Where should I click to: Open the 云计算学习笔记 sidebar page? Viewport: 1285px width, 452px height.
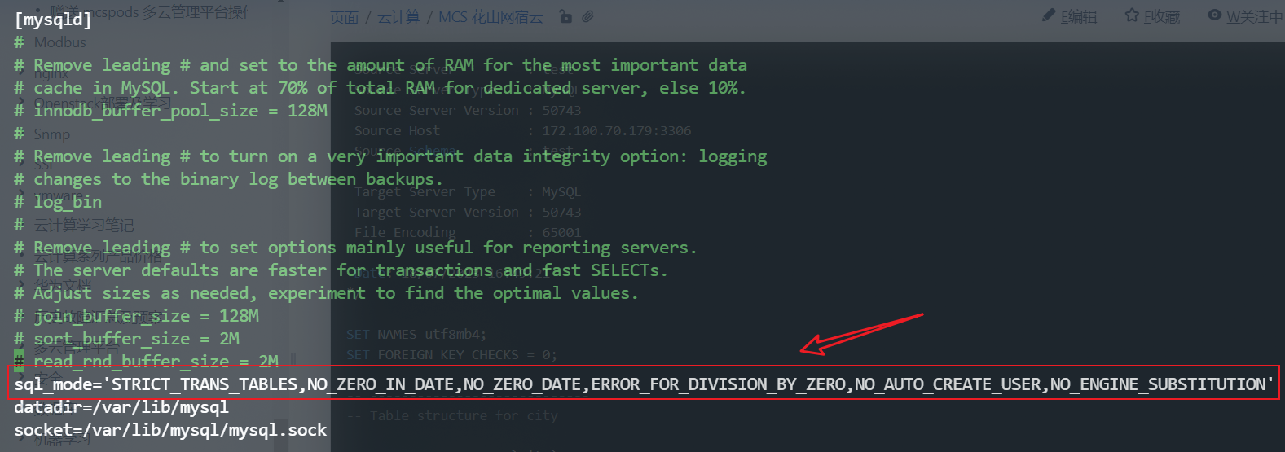[83, 225]
